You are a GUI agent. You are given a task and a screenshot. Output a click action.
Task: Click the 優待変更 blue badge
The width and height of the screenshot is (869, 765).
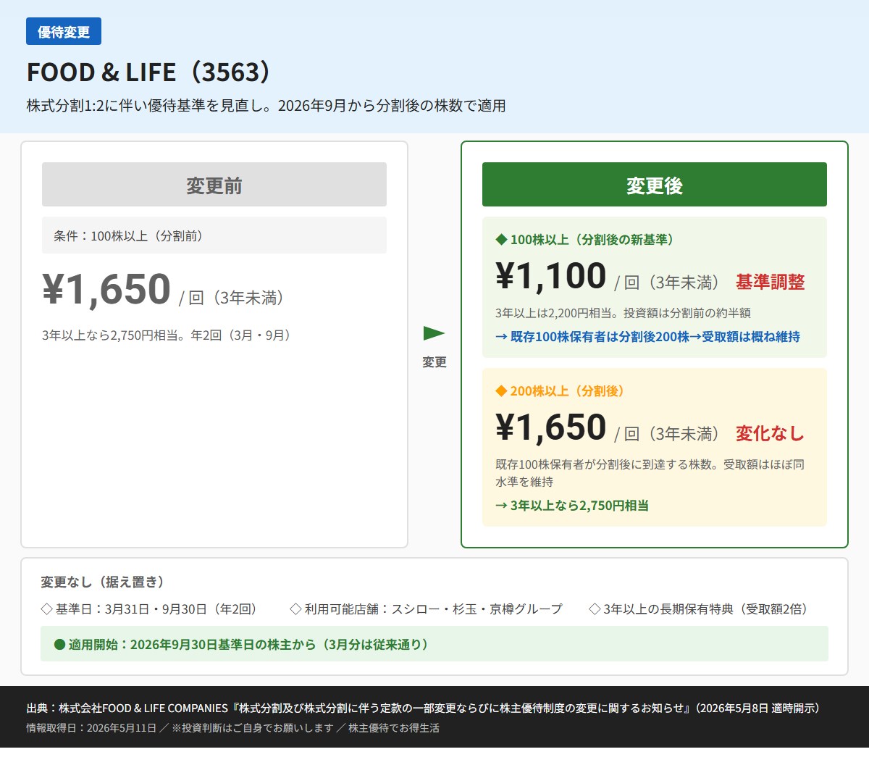[64, 32]
